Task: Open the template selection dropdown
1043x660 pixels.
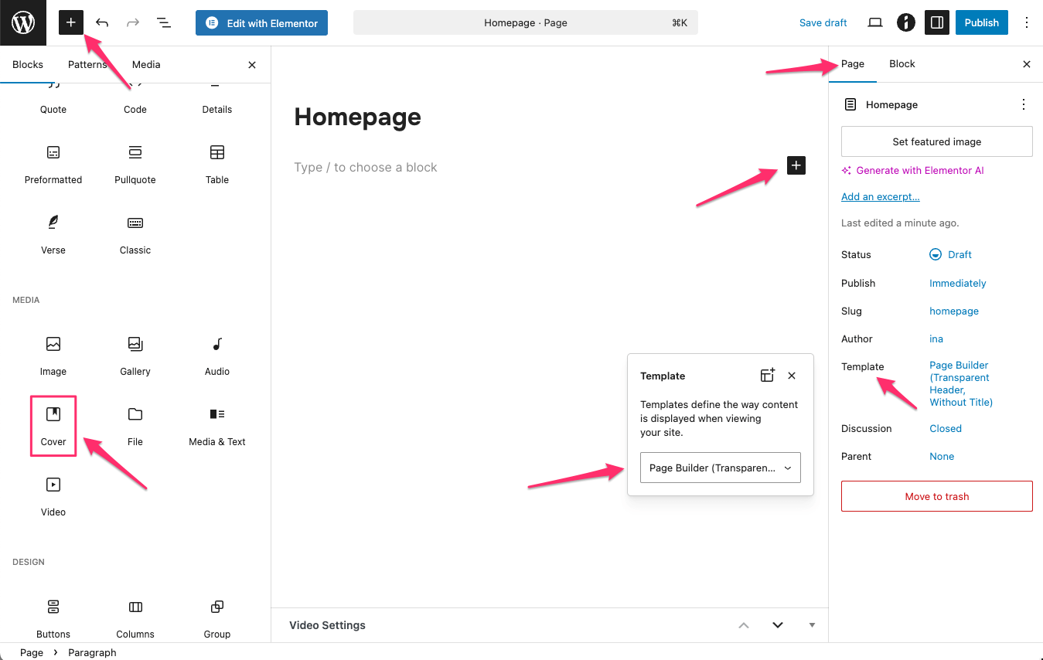Action: 720,468
